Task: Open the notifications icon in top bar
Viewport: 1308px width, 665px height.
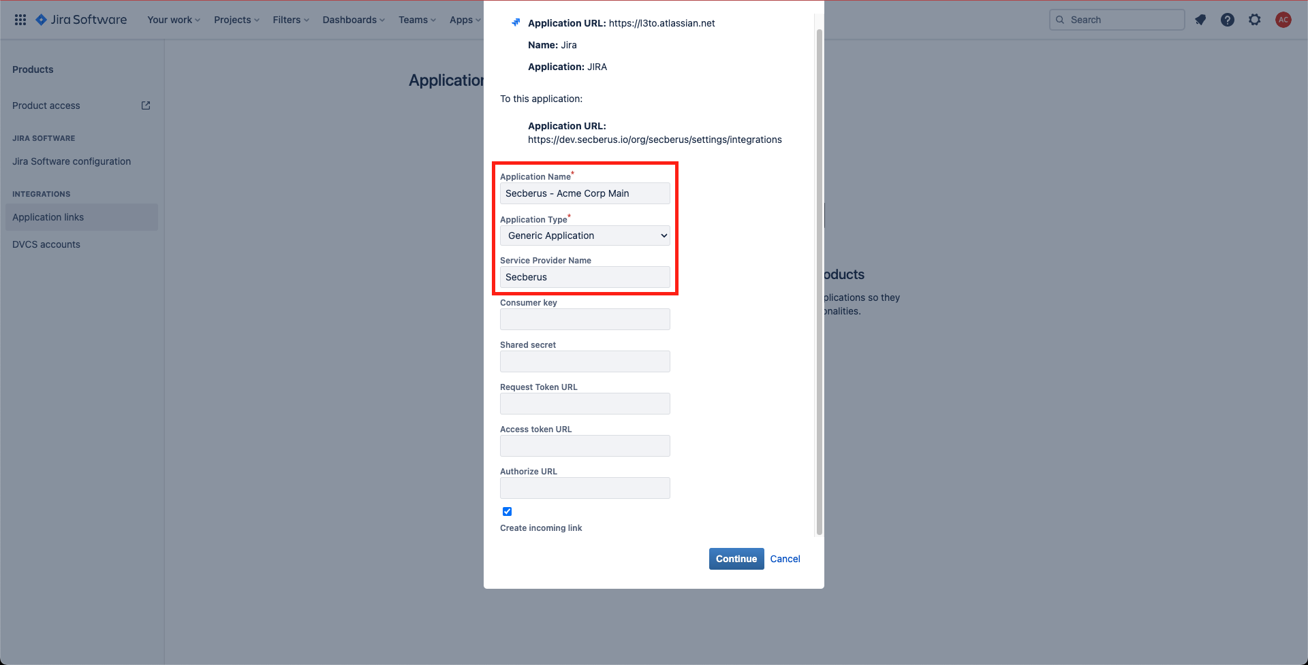Action: point(1200,20)
